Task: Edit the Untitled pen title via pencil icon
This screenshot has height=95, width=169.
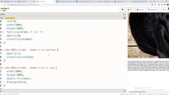Action: [9, 8]
